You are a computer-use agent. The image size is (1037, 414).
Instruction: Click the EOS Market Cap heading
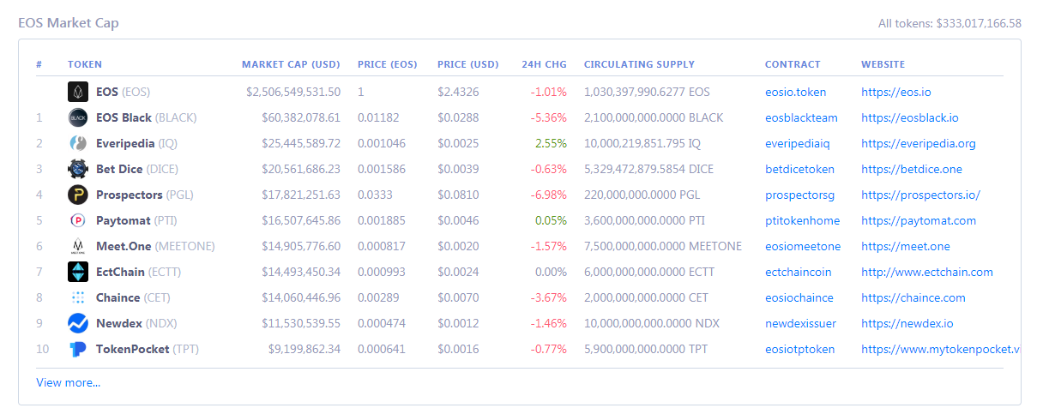click(69, 22)
